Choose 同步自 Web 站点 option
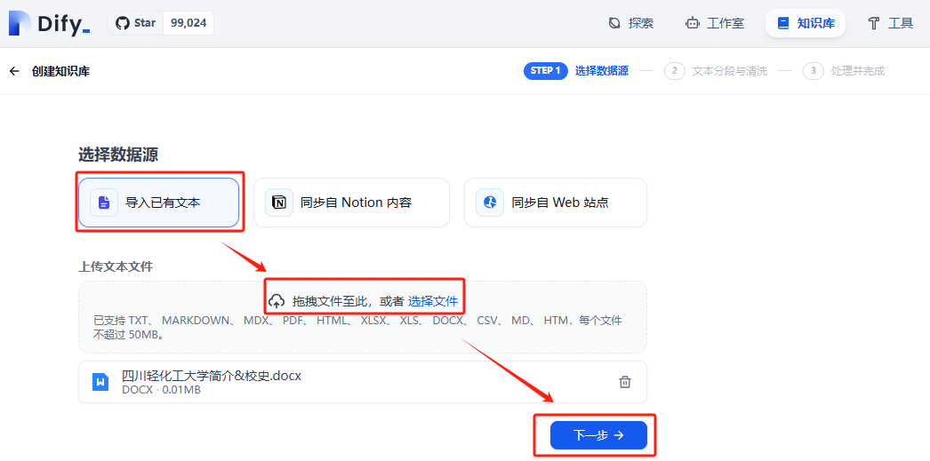The height and width of the screenshot is (461, 930). [555, 203]
